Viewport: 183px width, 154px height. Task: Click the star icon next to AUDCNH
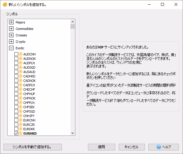pyautogui.click(x=21, y=54)
